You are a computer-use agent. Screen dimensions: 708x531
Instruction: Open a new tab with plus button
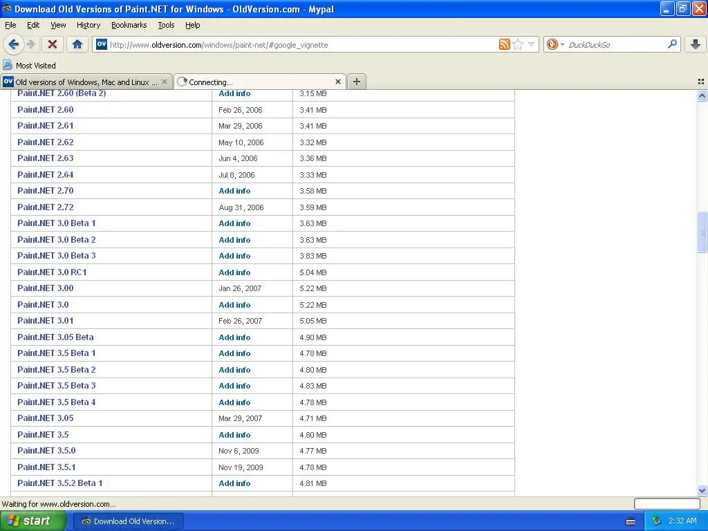pyautogui.click(x=357, y=82)
